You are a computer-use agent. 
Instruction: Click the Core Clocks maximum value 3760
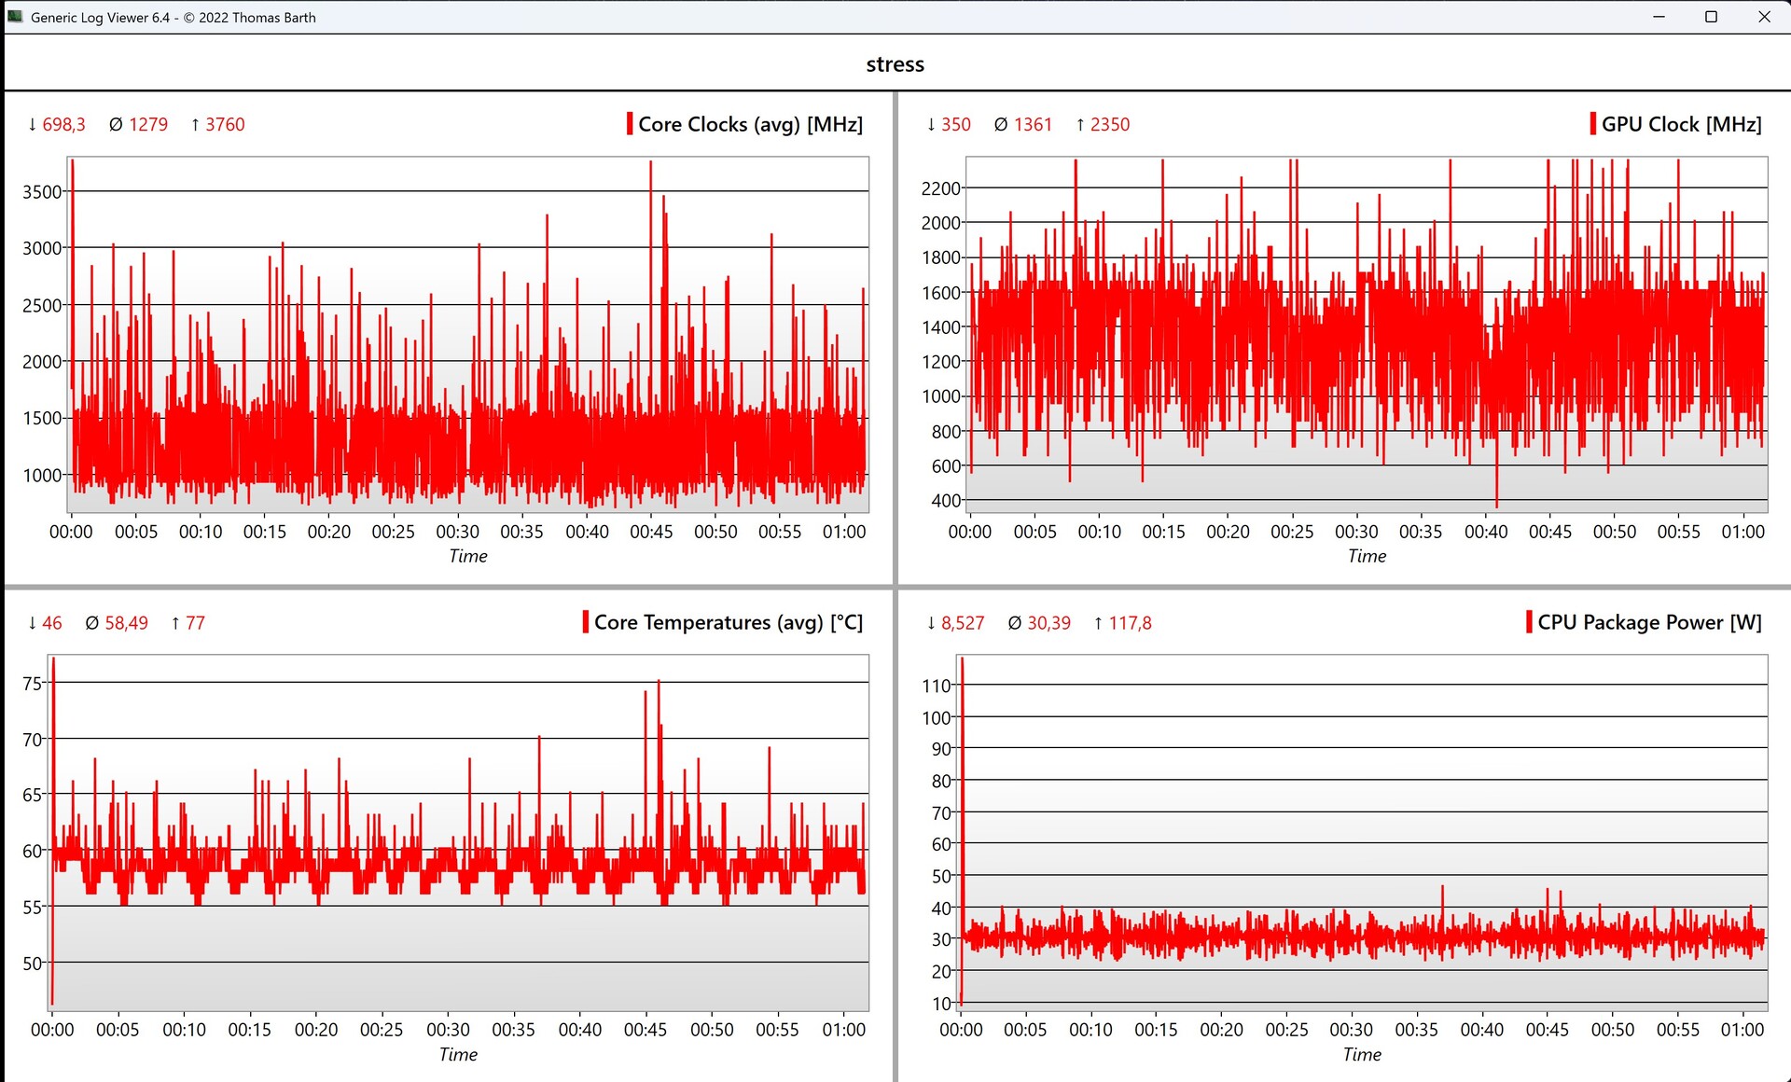click(225, 124)
